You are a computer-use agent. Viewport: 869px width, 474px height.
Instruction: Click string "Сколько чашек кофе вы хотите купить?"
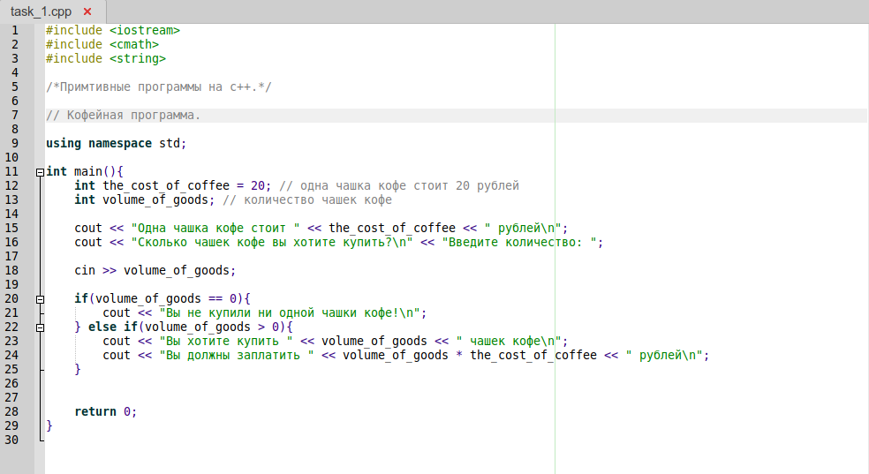272,243
